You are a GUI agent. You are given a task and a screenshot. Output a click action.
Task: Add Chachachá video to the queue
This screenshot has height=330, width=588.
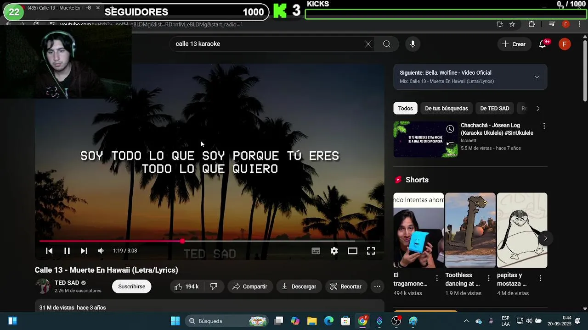click(x=450, y=143)
